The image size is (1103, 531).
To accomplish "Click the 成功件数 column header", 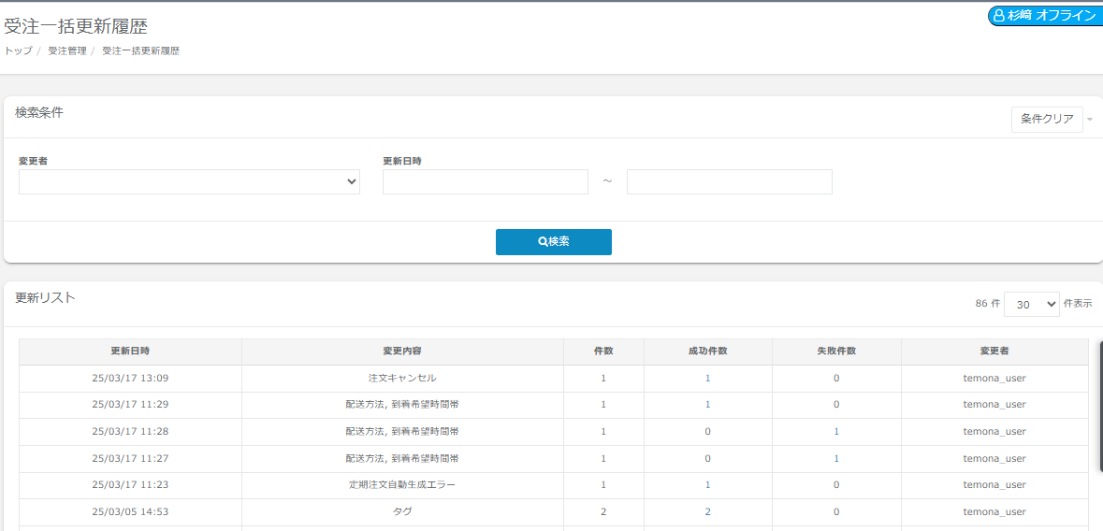I will (x=707, y=351).
